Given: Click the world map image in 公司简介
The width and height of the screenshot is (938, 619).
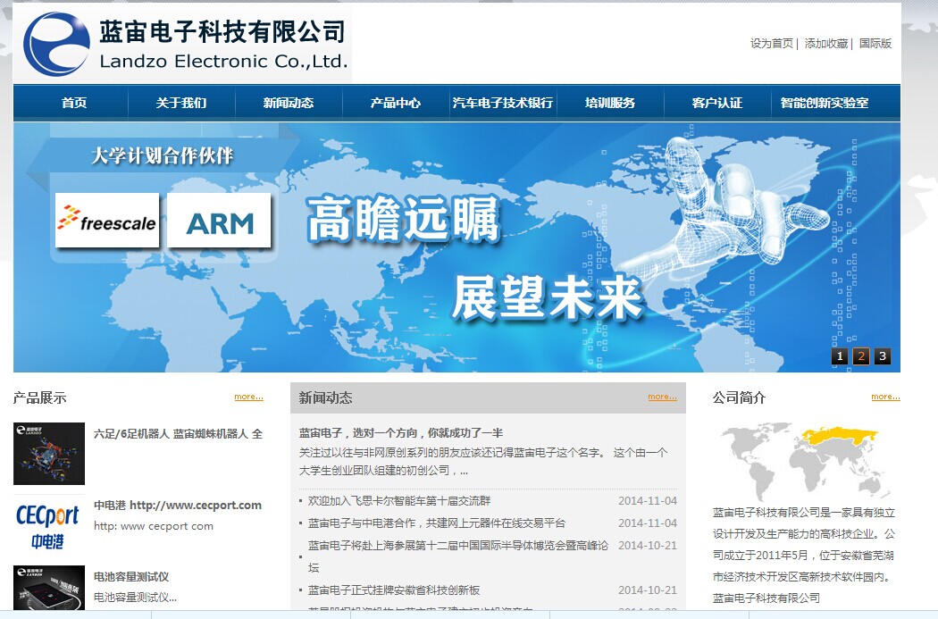Looking at the screenshot, I should coord(804,461).
